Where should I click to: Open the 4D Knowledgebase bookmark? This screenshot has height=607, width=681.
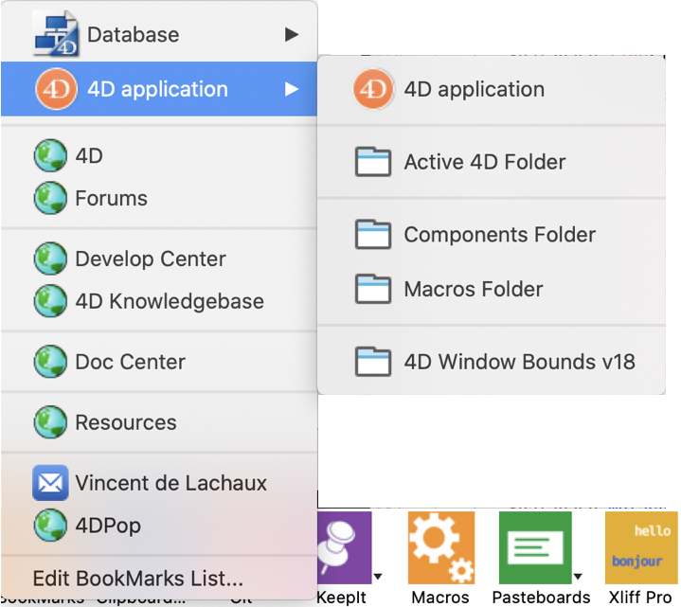[x=159, y=301]
